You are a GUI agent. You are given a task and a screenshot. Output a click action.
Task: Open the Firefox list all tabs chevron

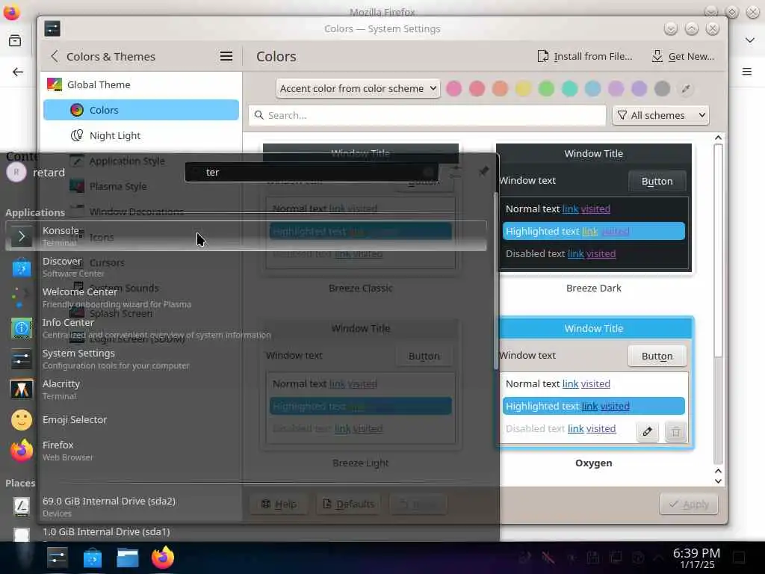(750, 40)
